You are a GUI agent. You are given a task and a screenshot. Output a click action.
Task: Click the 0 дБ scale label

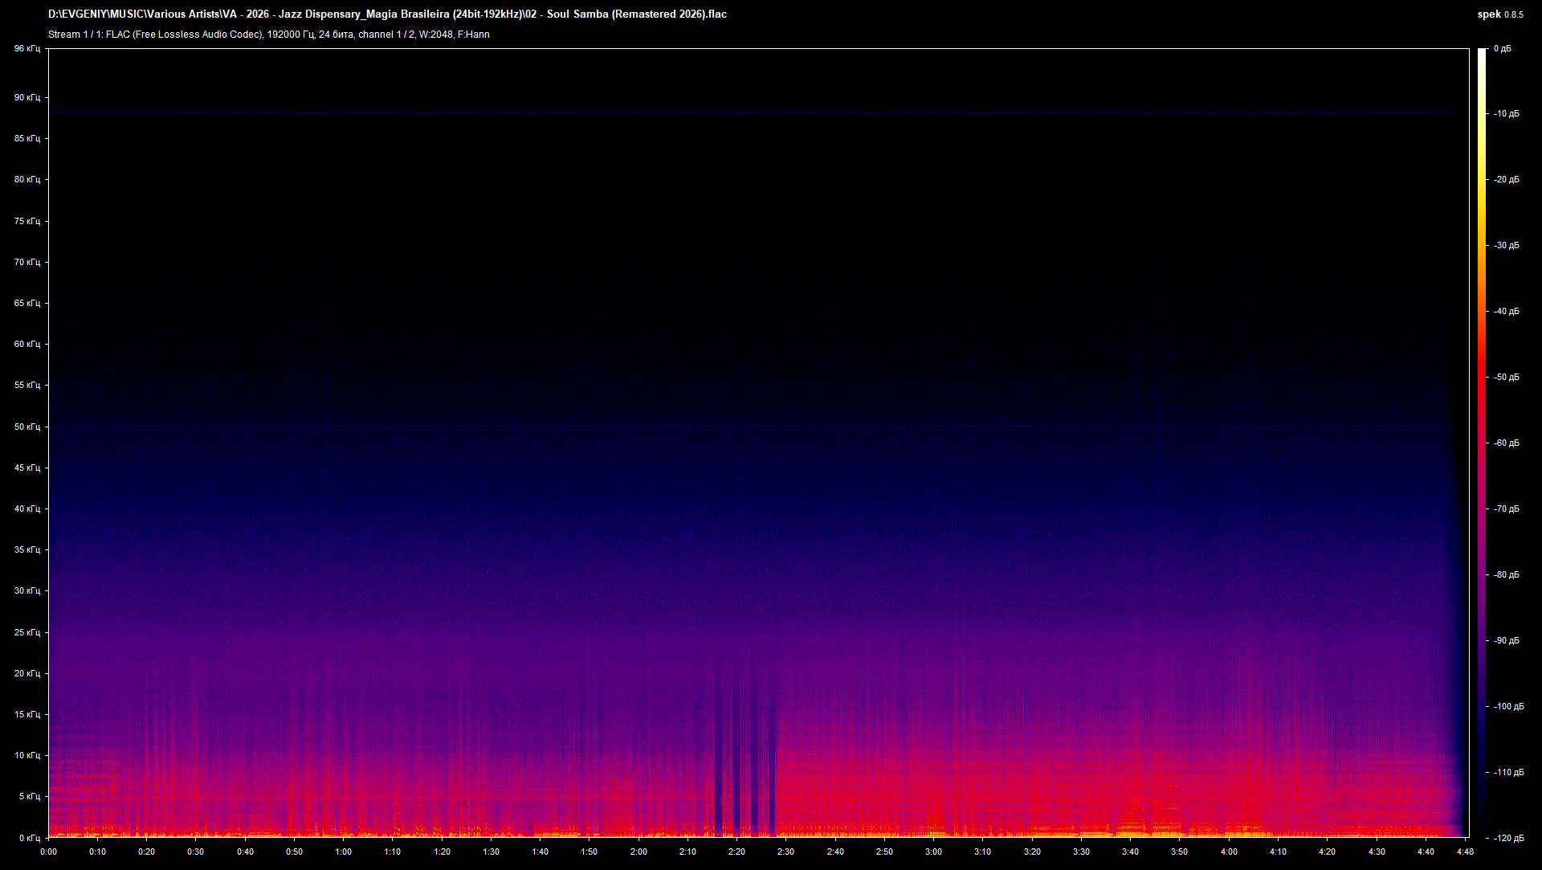tap(1502, 49)
